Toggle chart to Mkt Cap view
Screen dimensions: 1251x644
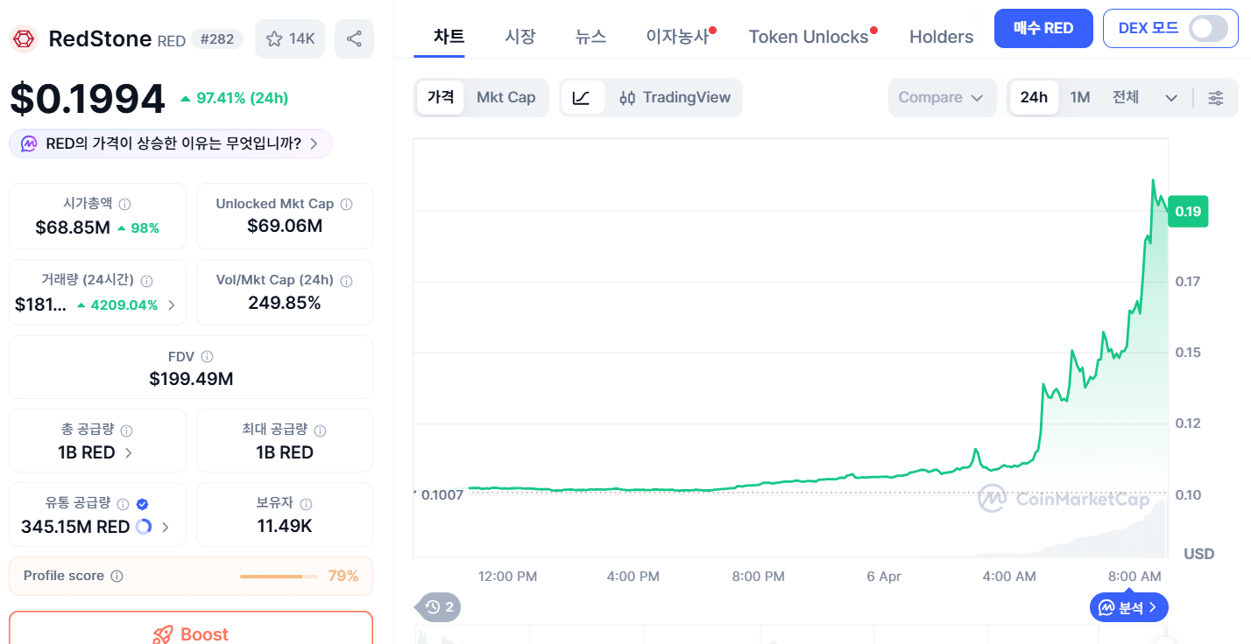point(506,97)
